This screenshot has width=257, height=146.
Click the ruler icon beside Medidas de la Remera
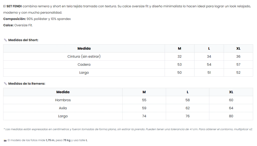point(5,84)
